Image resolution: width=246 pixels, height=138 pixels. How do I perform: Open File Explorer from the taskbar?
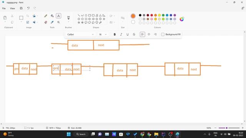(x=156, y=134)
